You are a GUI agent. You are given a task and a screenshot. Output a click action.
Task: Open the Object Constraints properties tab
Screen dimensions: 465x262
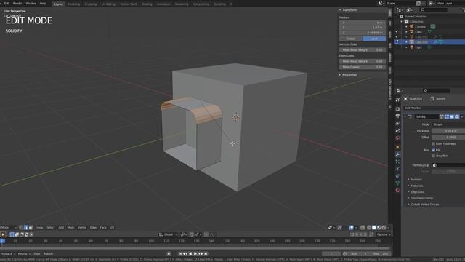click(x=397, y=176)
